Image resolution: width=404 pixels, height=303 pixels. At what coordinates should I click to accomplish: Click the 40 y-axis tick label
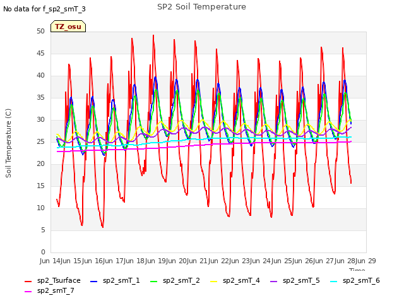tap(40, 76)
